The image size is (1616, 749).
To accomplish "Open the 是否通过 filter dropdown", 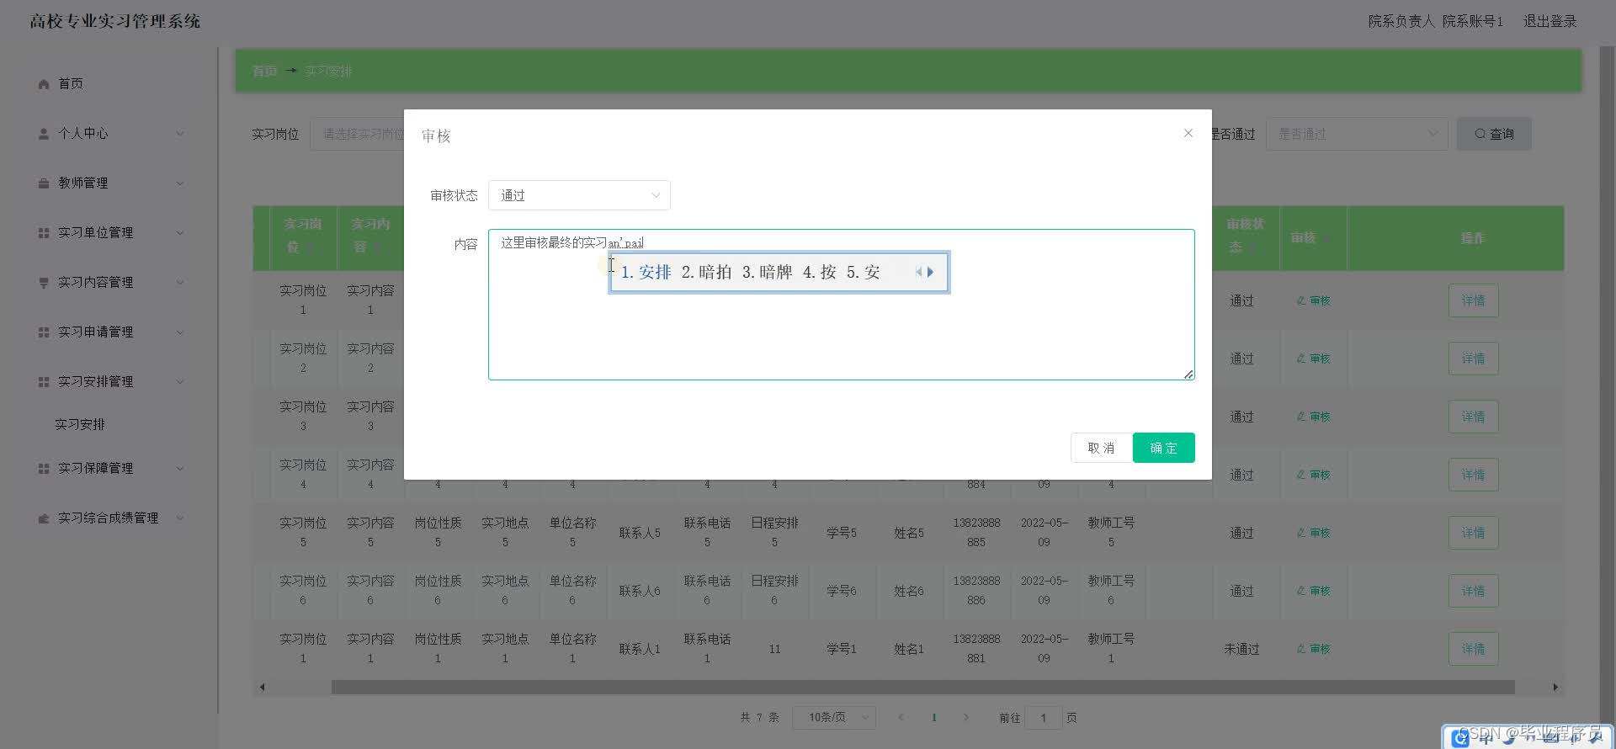I will coord(1357,134).
